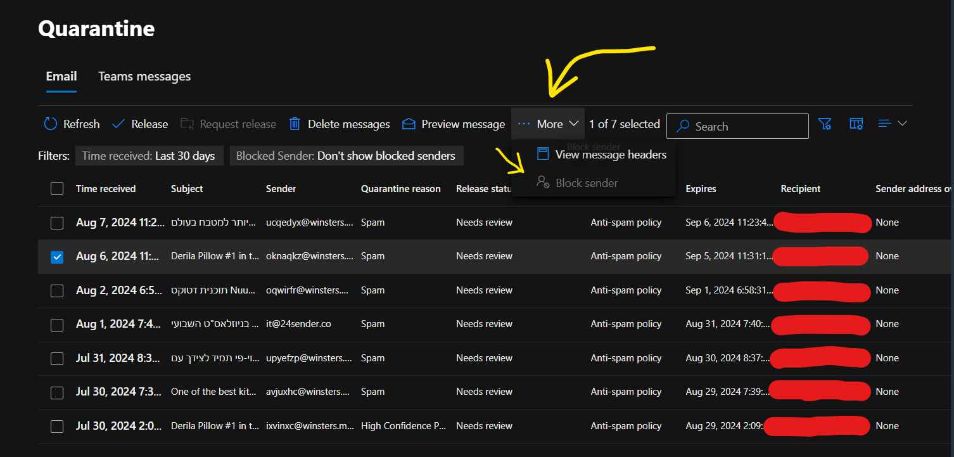Click sender oknaqkz@winsters...
Viewport: 954px width, 457px height.
click(x=309, y=256)
